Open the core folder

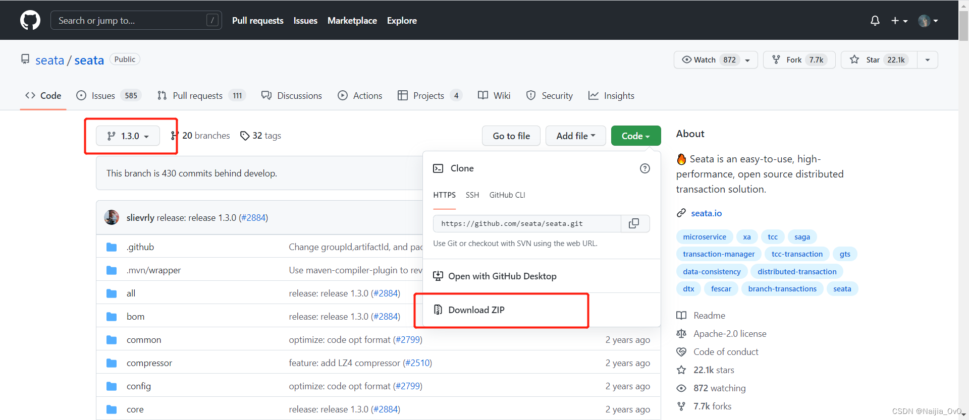[x=135, y=409]
